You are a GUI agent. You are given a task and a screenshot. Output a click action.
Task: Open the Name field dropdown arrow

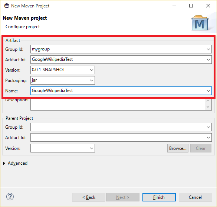tap(208, 91)
